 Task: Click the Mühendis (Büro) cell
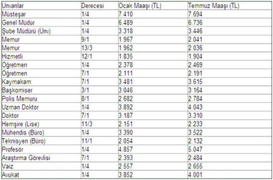[41, 133]
